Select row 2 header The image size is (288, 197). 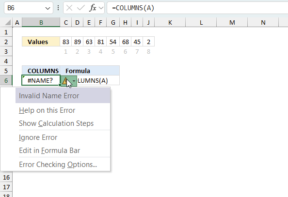6,42
